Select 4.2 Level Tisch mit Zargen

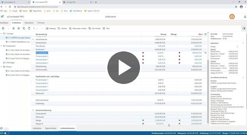(18, 75)
